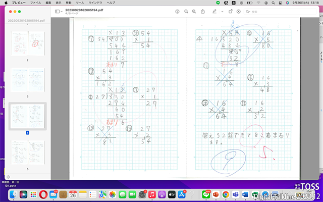Open the ファイル menu

coord(35,3)
